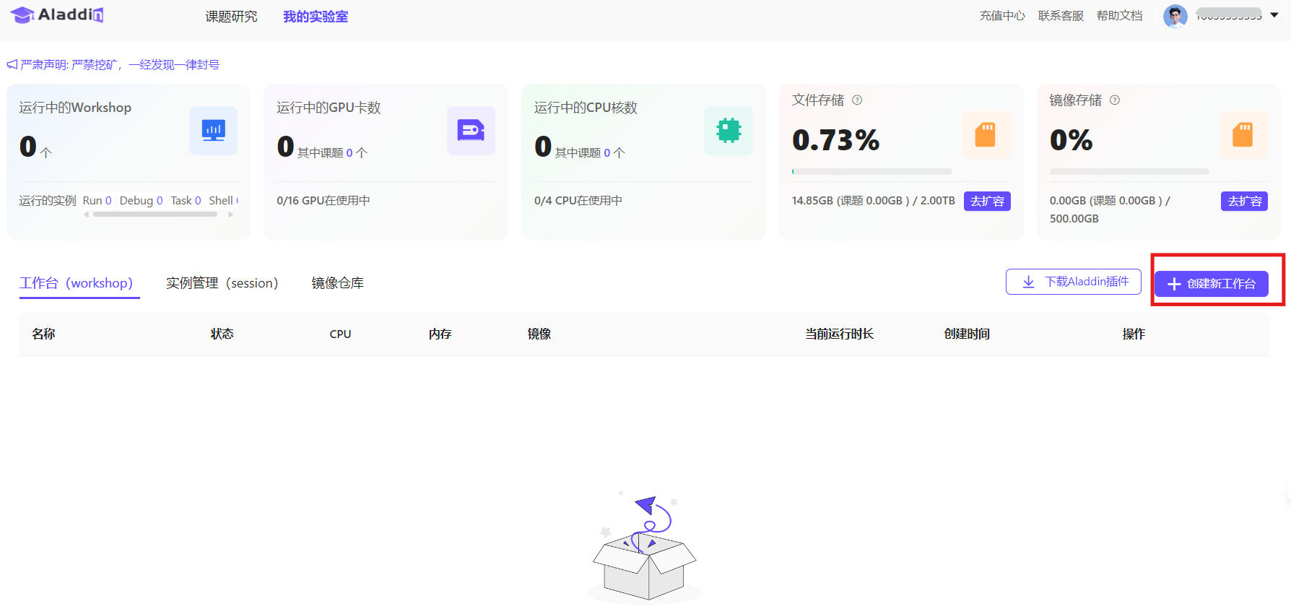
Task: Expand the user account dropdown arrow
Action: tap(1274, 15)
